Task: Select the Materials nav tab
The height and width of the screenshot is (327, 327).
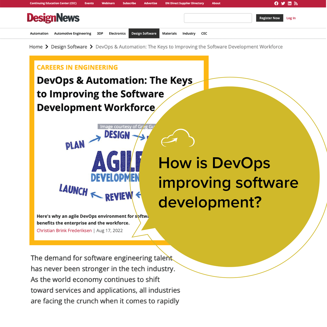Action: 169,34
